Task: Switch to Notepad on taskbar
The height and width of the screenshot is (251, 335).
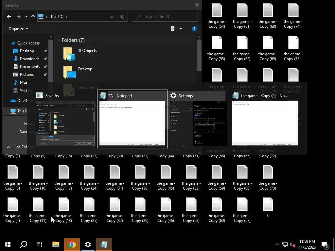Action: [104, 244]
